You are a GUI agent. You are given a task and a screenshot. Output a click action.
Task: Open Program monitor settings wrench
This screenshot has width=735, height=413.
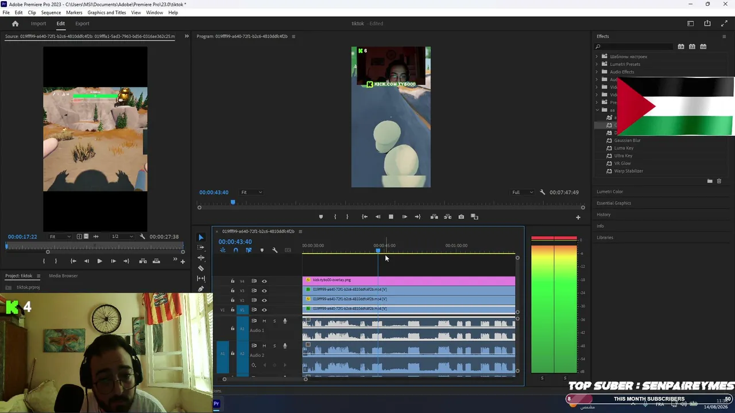pyautogui.click(x=543, y=192)
